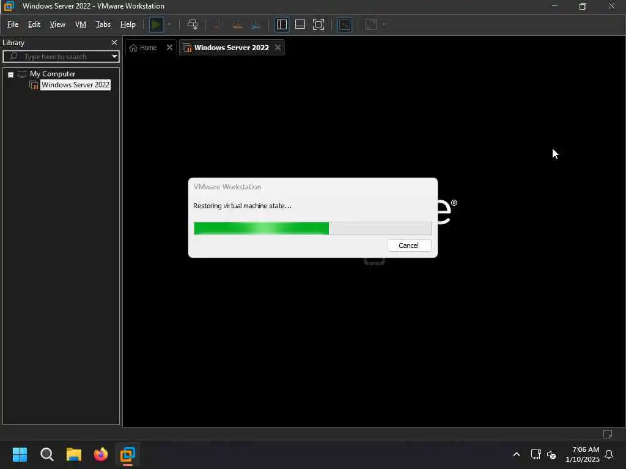Screen dimensions: 626x469
Task: Open the Library search dropdown arrow
Action: [x=114, y=57]
